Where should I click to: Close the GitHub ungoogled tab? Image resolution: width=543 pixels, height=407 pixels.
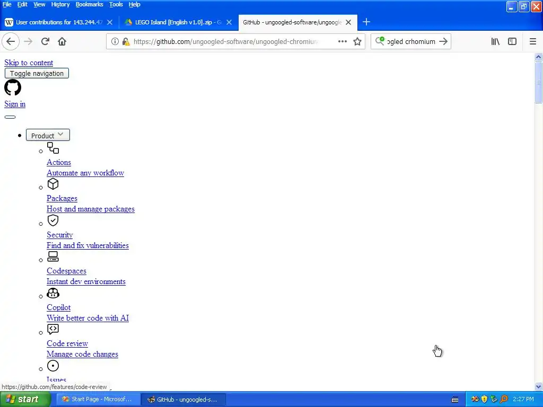[x=348, y=22]
